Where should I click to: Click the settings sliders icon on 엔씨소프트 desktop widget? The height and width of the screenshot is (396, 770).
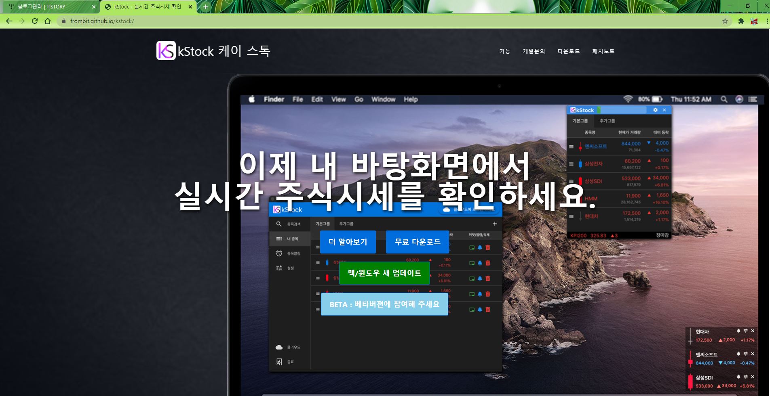745,354
